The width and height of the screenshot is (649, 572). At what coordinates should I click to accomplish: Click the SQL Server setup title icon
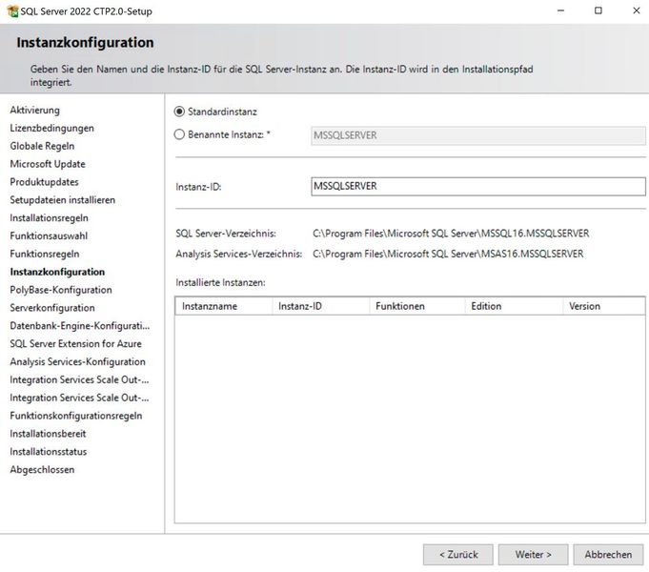(x=12, y=11)
